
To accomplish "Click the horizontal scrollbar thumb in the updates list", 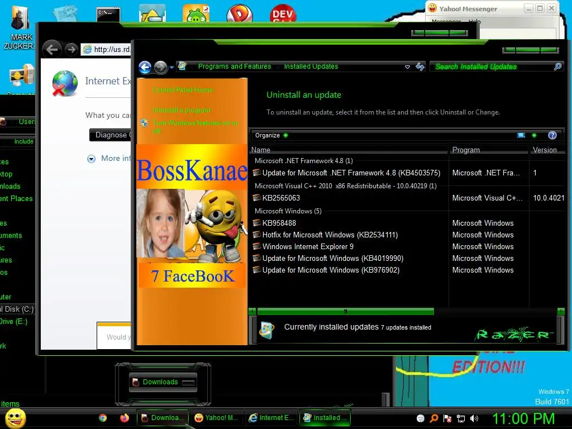I will click(345, 312).
